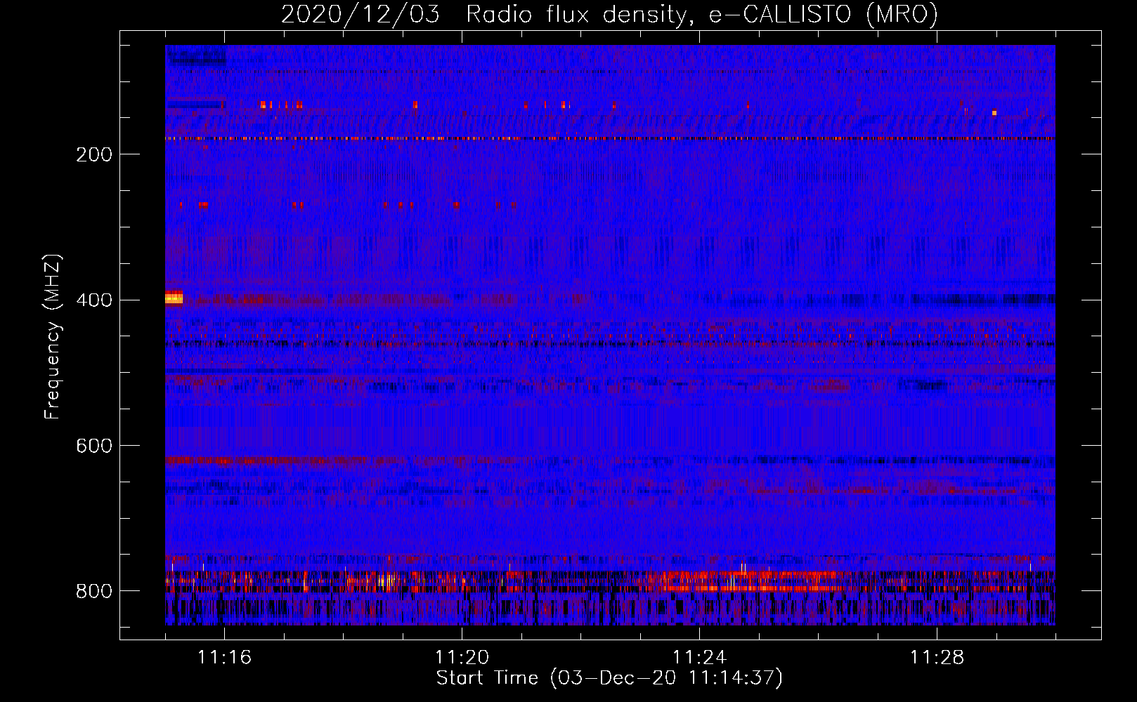Click the bright yellow burst at 400 MHz
Viewport: 1137px width, 702px height.
174,299
